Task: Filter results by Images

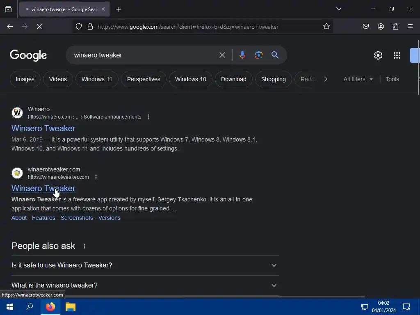Action: 25,79
